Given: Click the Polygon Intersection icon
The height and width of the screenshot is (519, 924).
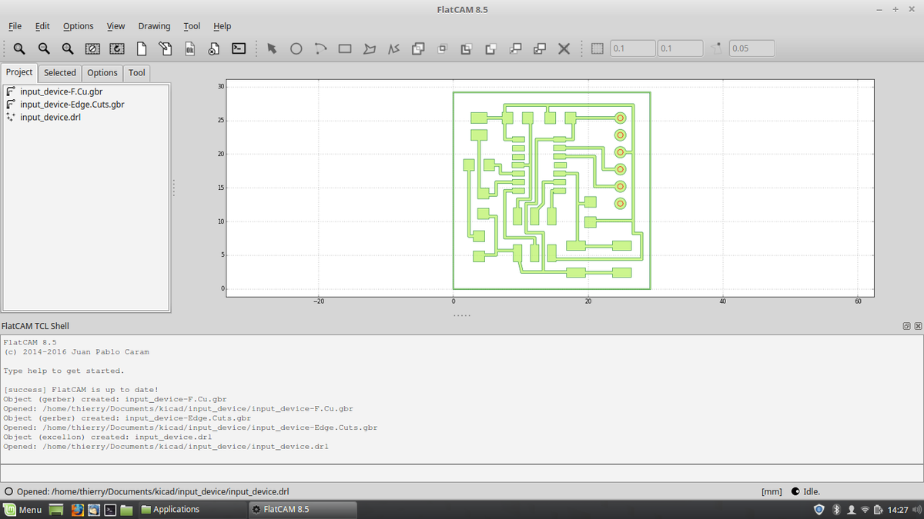Looking at the screenshot, I should [442, 48].
